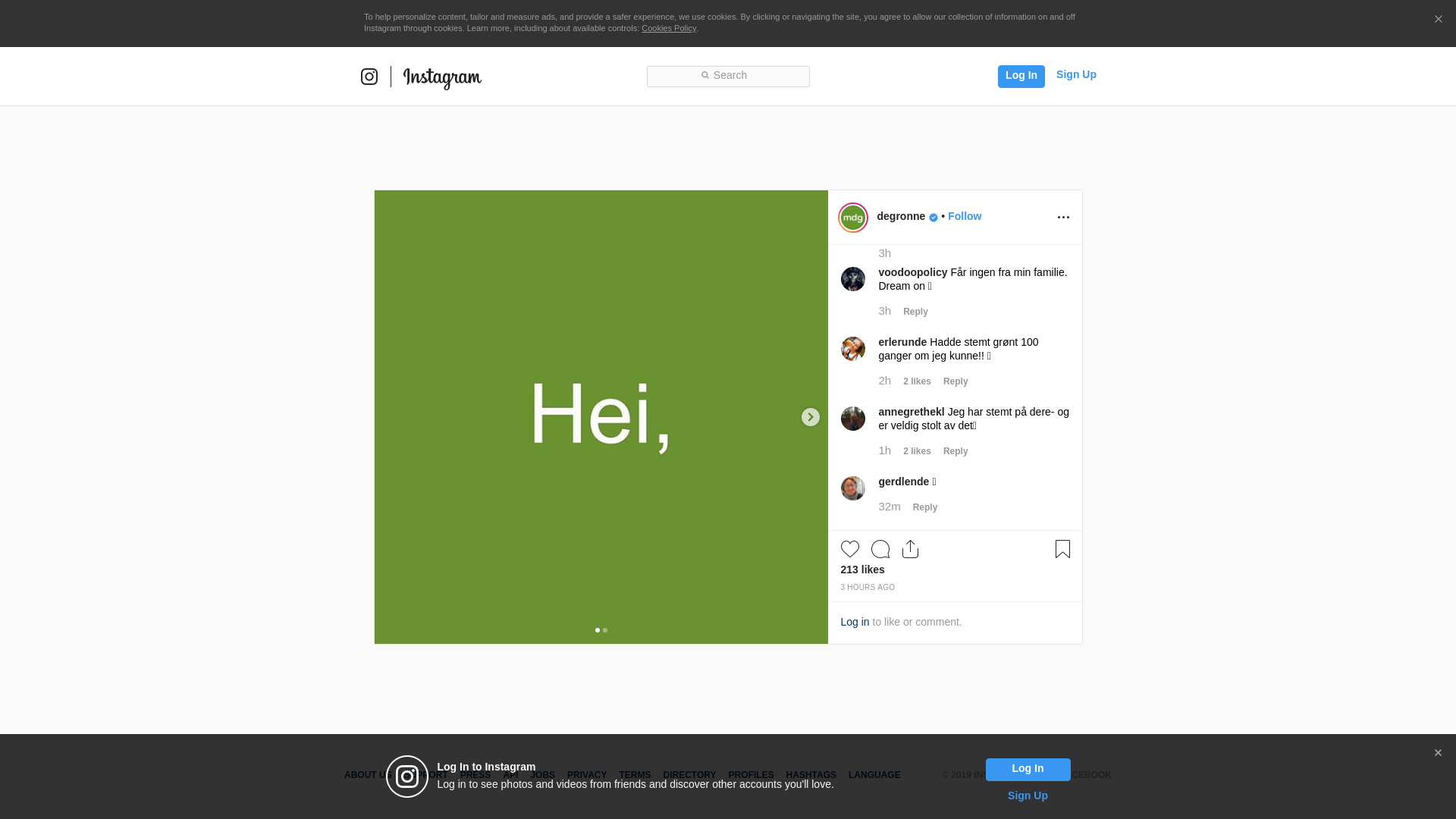View 2 likes on erlerunde's comment
The height and width of the screenshot is (819, 1456).
point(917,381)
